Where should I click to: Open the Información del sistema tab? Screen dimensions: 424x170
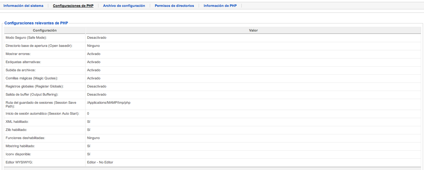[23, 6]
